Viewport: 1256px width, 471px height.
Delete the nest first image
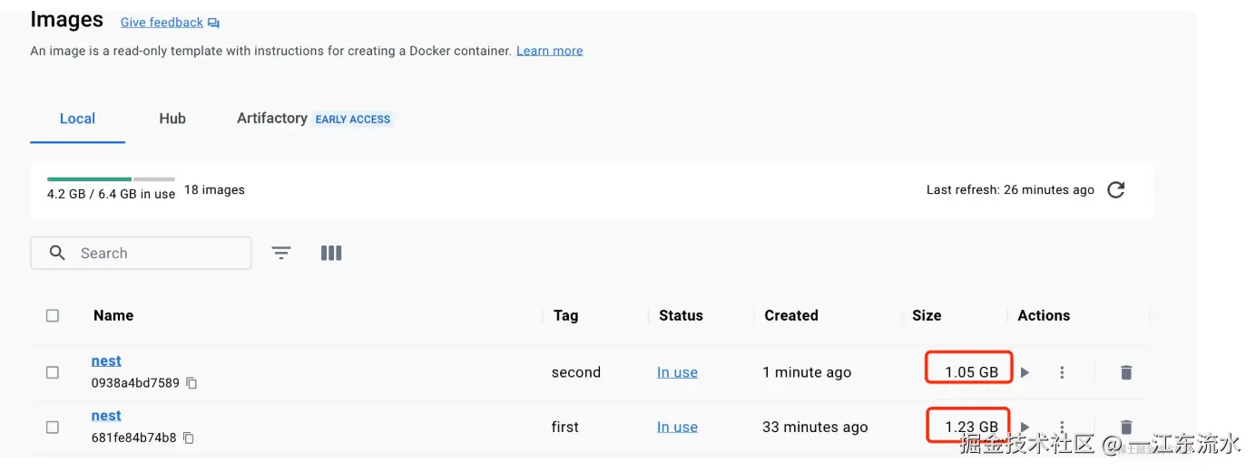(1126, 427)
